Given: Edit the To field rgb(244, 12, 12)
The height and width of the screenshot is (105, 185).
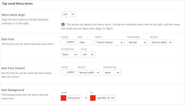Looking at the screenshot, I should [x=106, y=98].
